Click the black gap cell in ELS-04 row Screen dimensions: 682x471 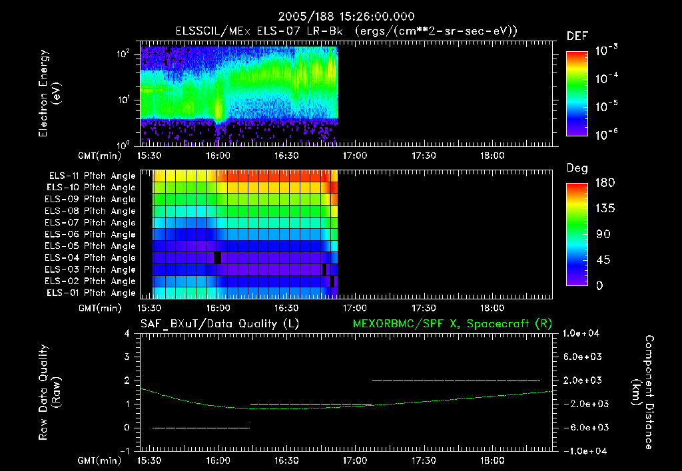click(x=218, y=257)
